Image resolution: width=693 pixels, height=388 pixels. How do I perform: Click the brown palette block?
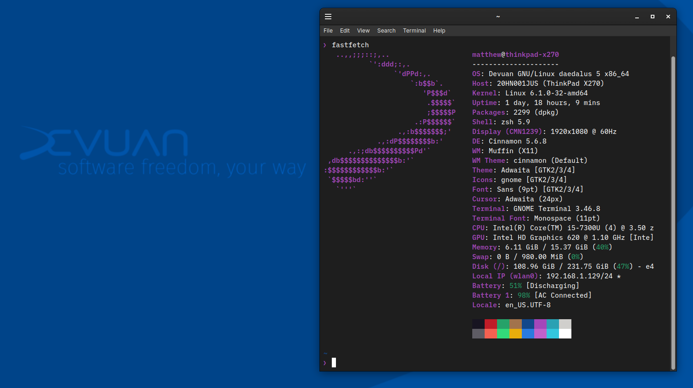pyautogui.click(x=515, y=324)
